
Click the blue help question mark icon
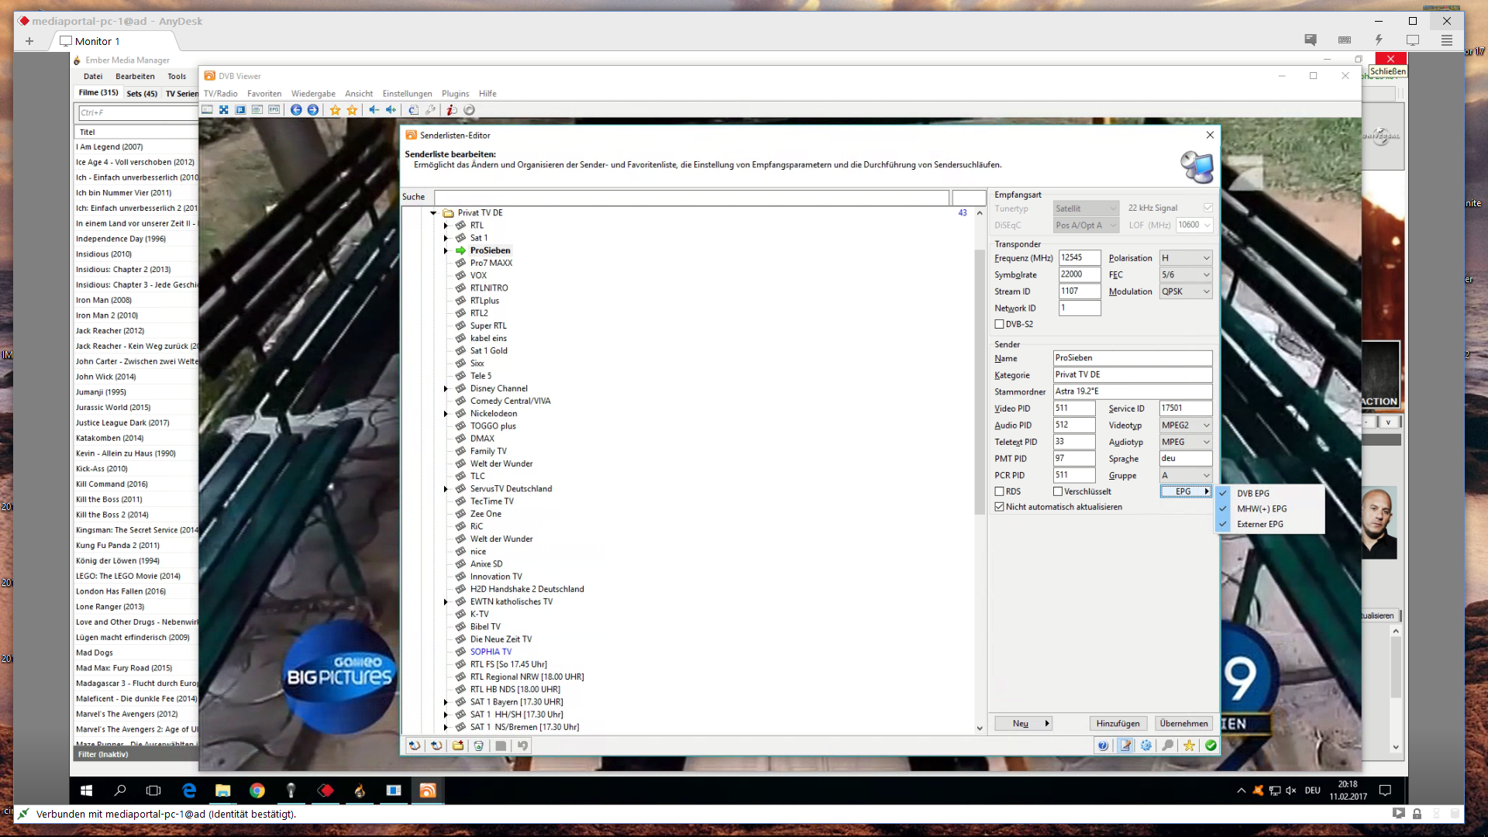click(1103, 746)
